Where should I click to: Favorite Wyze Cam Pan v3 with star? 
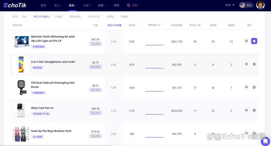254,110
